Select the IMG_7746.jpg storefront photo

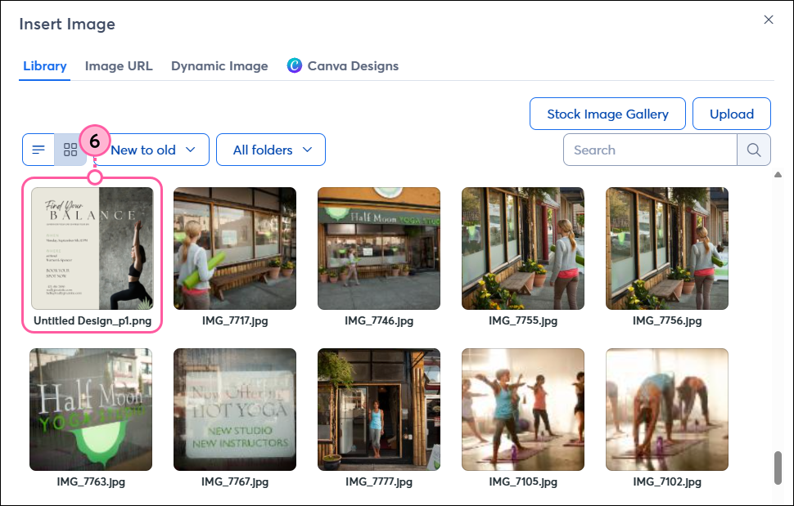point(378,249)
